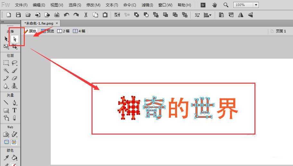Open the 滤镜(I) menu
The image size is (293, 166).
pyautogui.click(x=147, y=5)
